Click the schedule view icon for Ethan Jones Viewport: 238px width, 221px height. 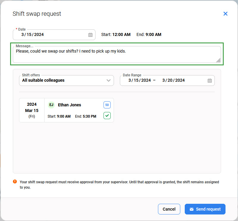click(x=107, y=105)
